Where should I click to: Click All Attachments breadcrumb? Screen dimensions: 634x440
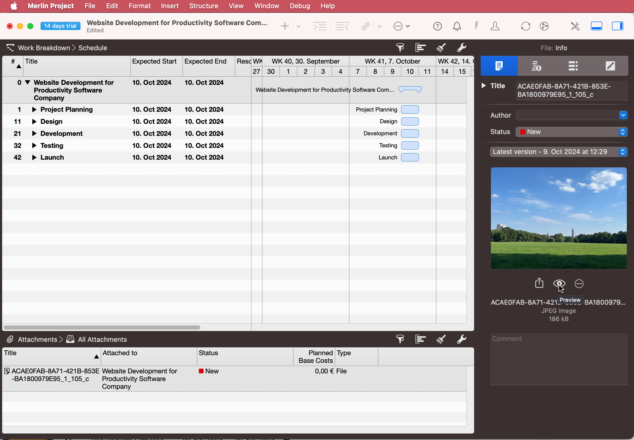click(102, 339)
